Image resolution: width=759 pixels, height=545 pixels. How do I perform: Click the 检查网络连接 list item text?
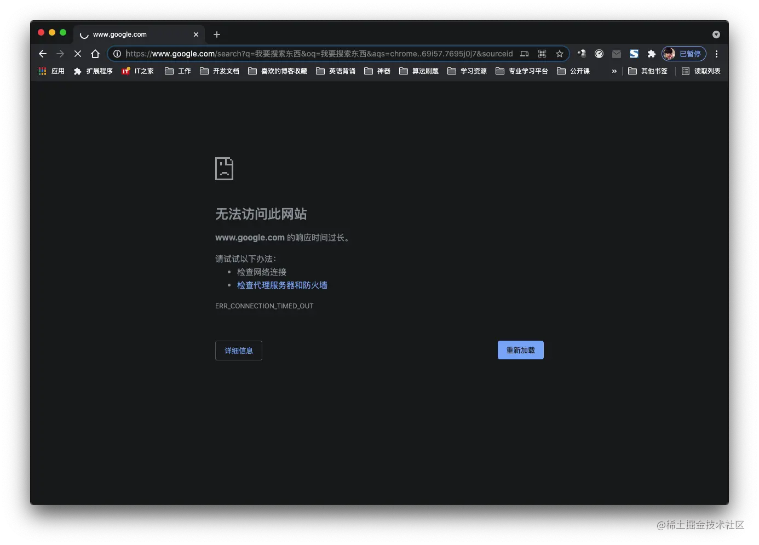tap(262, 272)
